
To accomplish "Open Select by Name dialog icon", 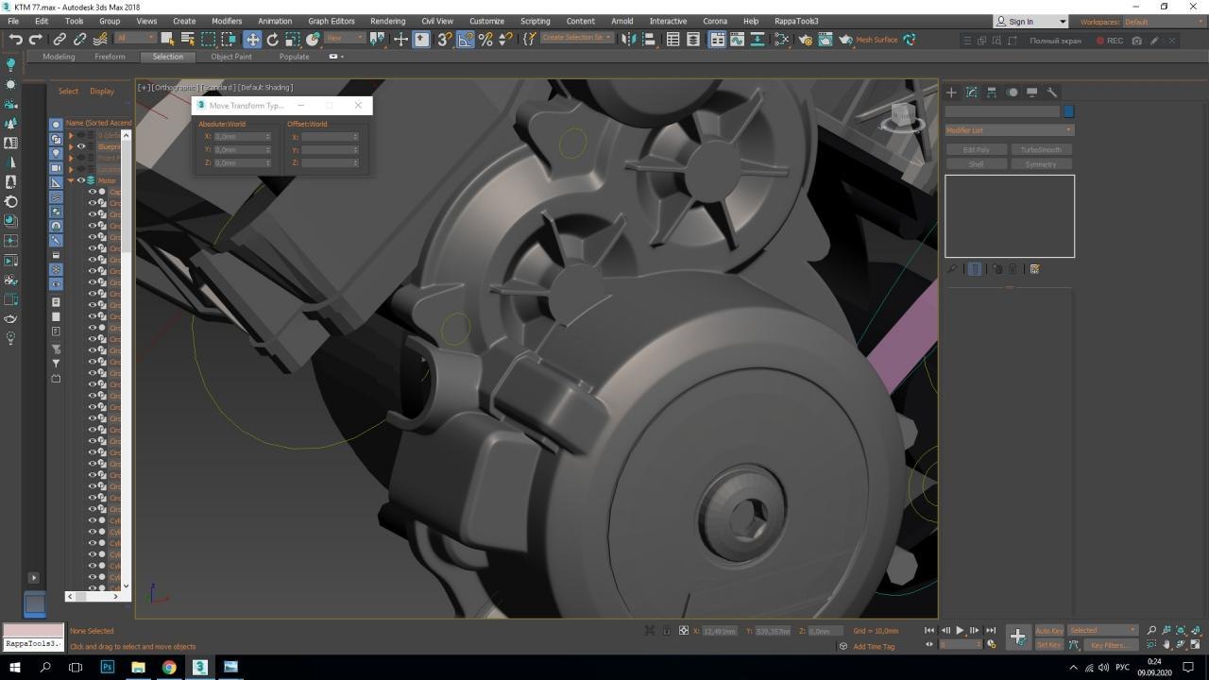I will (x=187, y=40).
